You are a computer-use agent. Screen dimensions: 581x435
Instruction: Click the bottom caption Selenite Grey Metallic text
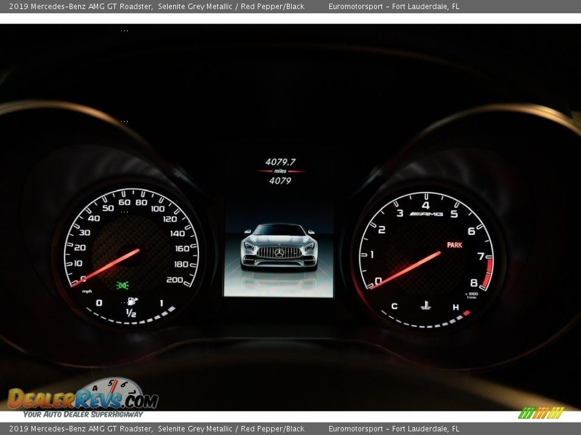[x=195, y=429]
